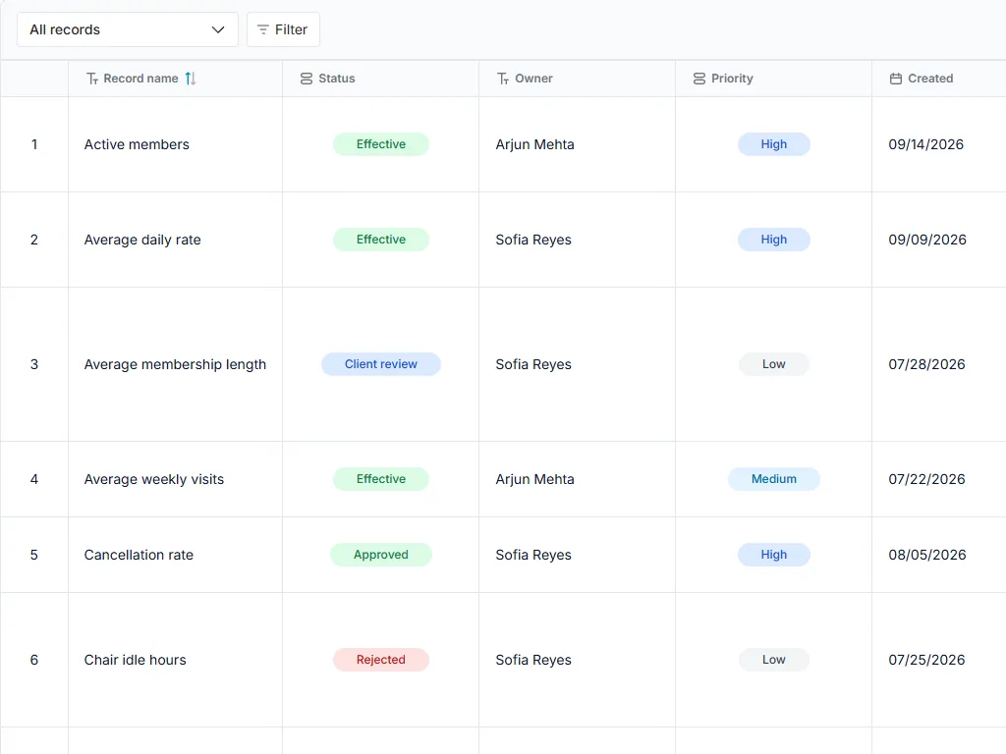Click the Rejected status badge

point(381,660)
